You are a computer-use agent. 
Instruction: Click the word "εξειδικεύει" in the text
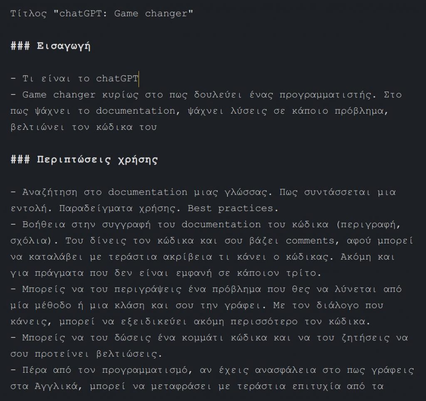pyautogui.click(x=154, y=322)
